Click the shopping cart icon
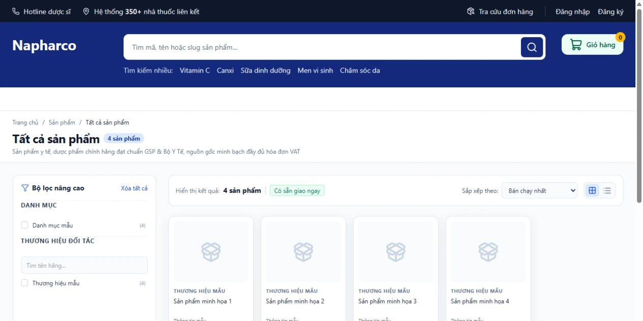The image size is (643, 321). click(x=576, y=45)
